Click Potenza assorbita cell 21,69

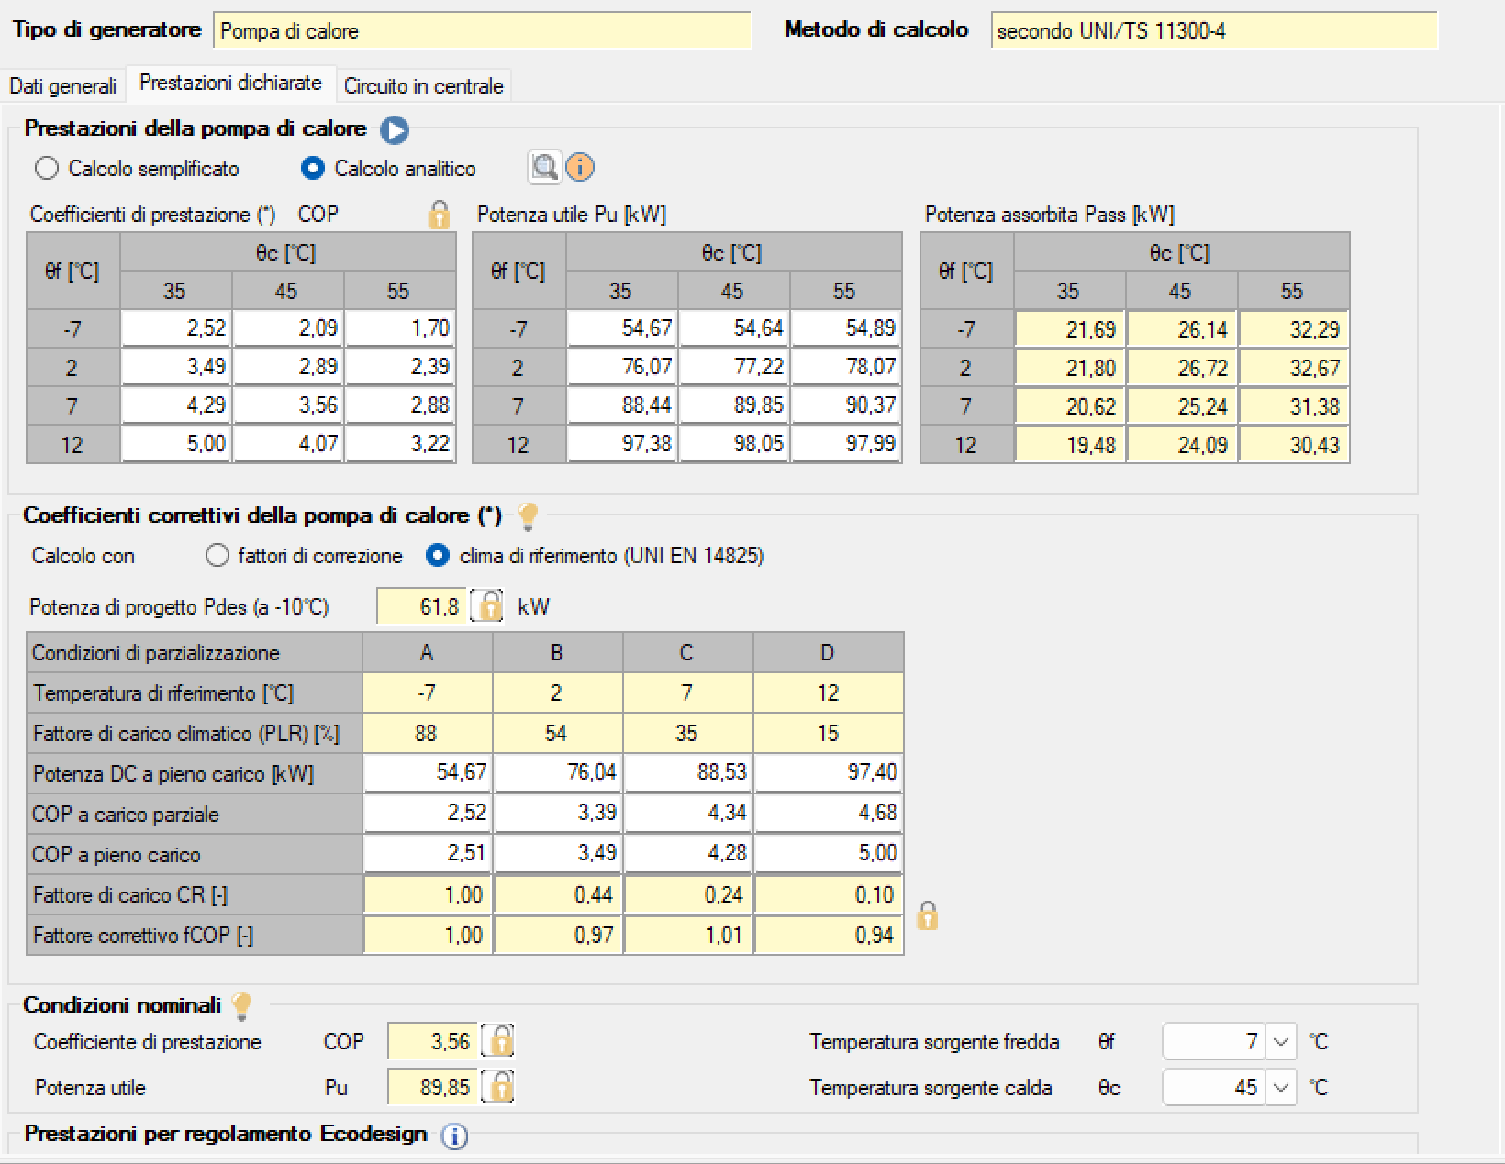click(x=1070, y=328)
